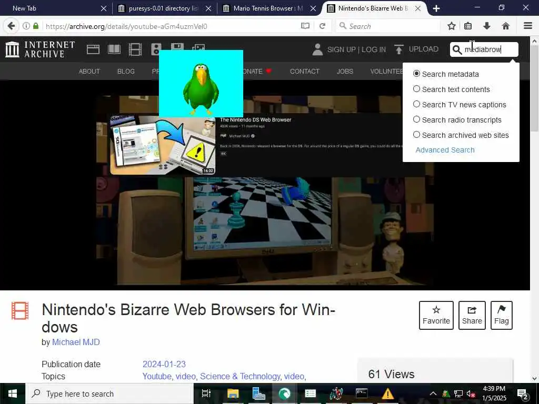Click the Internet Archive logo
Screen dimensions: 539x404
coord(40,49)
